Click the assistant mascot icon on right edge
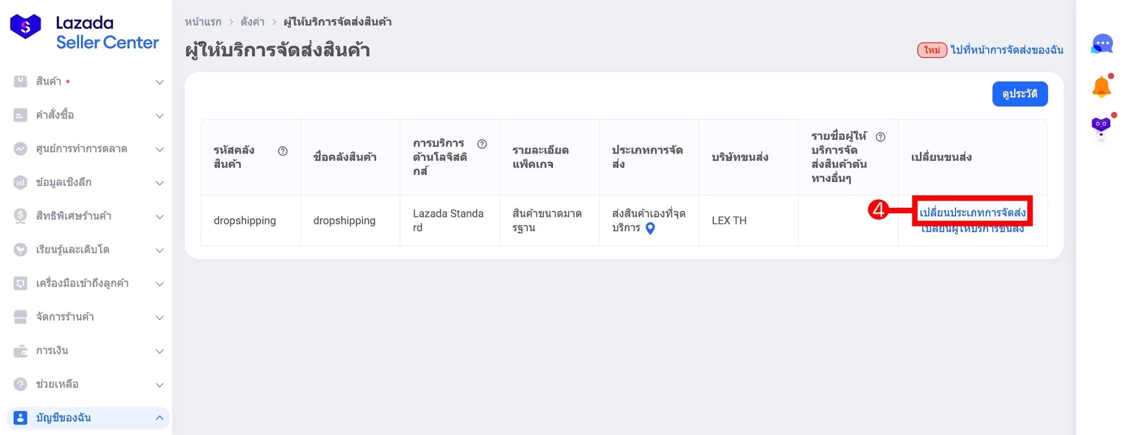The image size is (1127, 435). [x=1100, y=125]
